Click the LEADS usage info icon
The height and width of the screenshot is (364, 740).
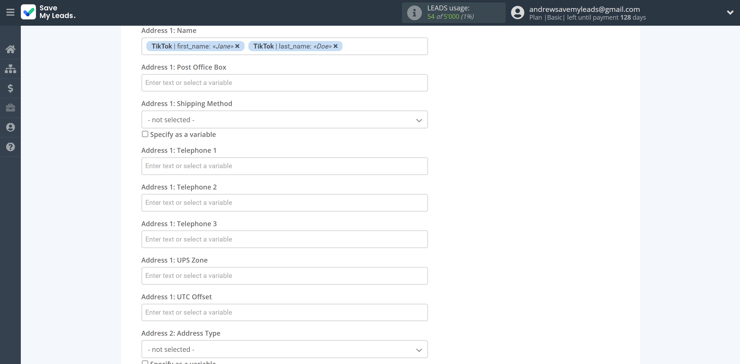(414, 13)
